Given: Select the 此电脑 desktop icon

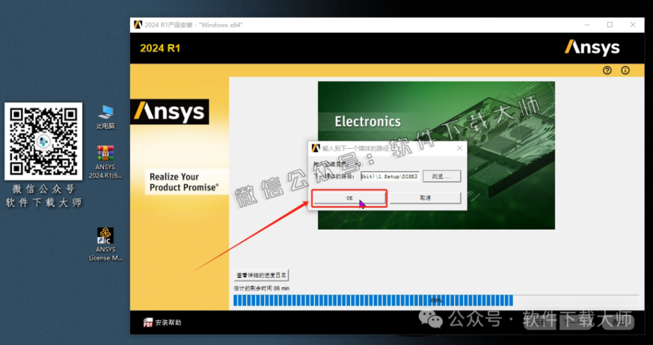Looking at the screenshot, I should [105, 117].
